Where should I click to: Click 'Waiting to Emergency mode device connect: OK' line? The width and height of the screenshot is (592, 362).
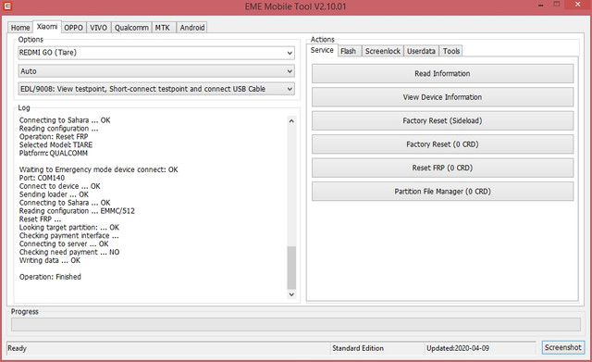click(99, 169)
